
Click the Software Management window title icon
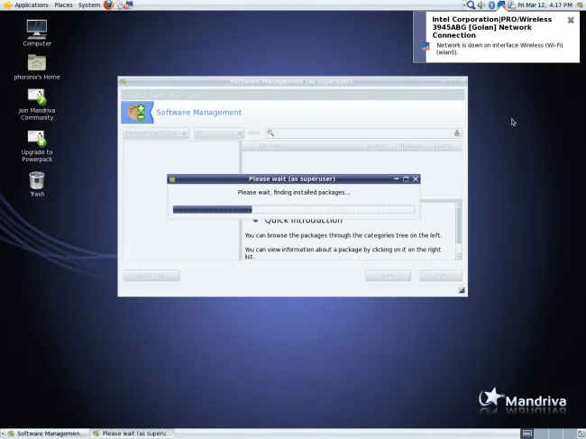(124, 81)
